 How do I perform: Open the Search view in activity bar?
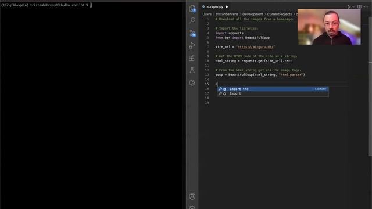[192, 20]
